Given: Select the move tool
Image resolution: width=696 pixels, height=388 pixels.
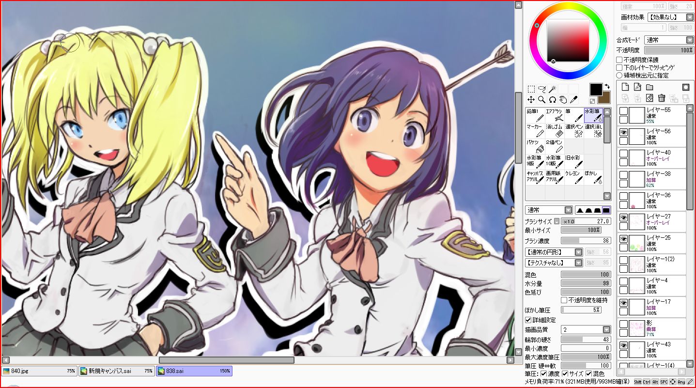Looking at the screenshot, I should (x=531, y=99).
